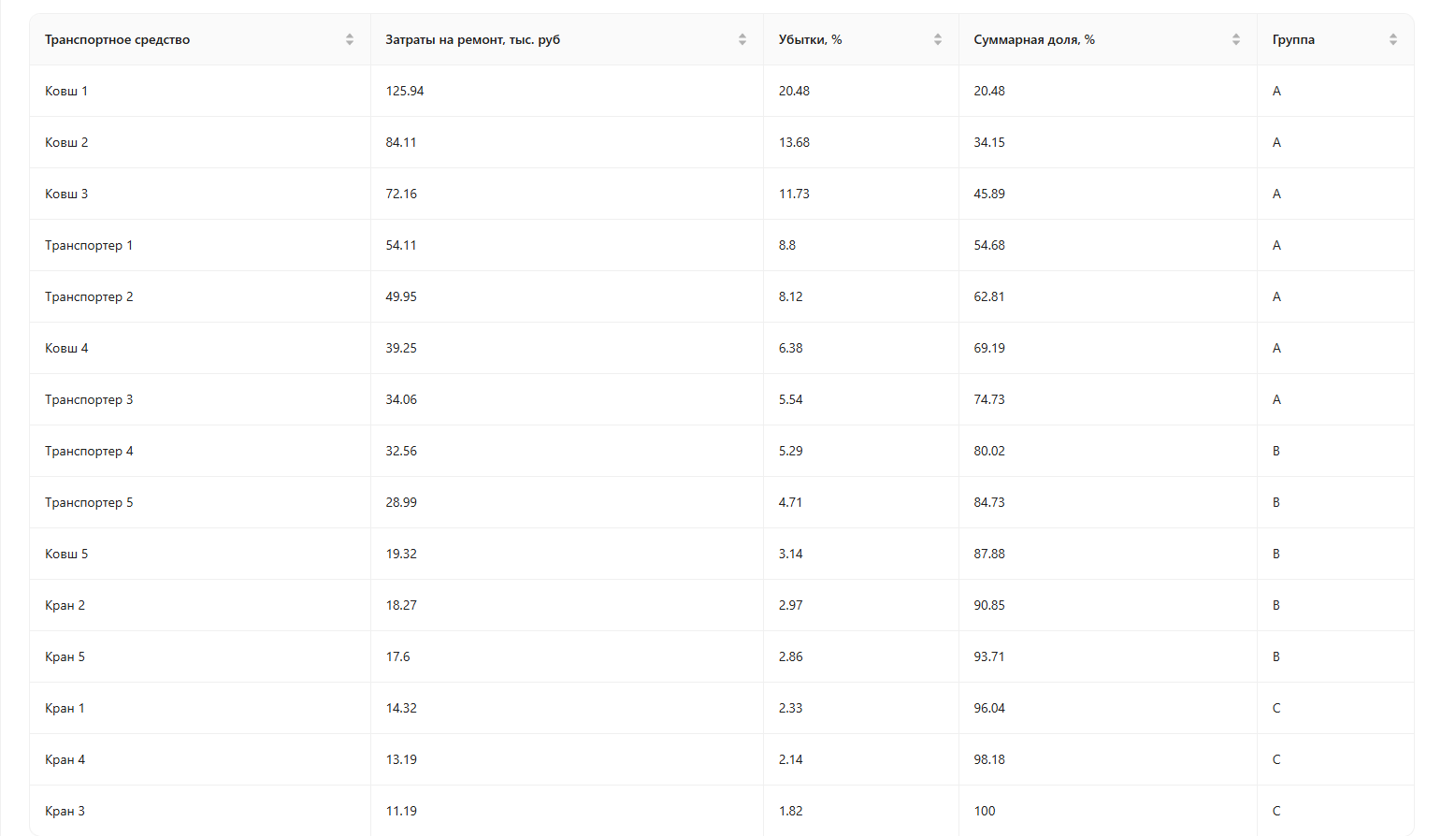Click the Транспортер 1 name cell

[89, 245]
